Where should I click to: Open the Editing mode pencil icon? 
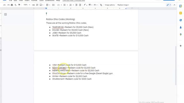168,5
